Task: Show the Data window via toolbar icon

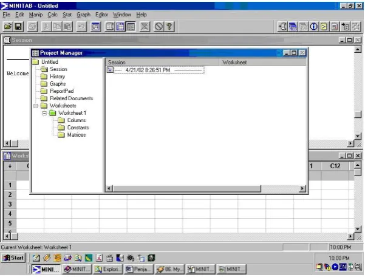Action: (x=120, y=27)
